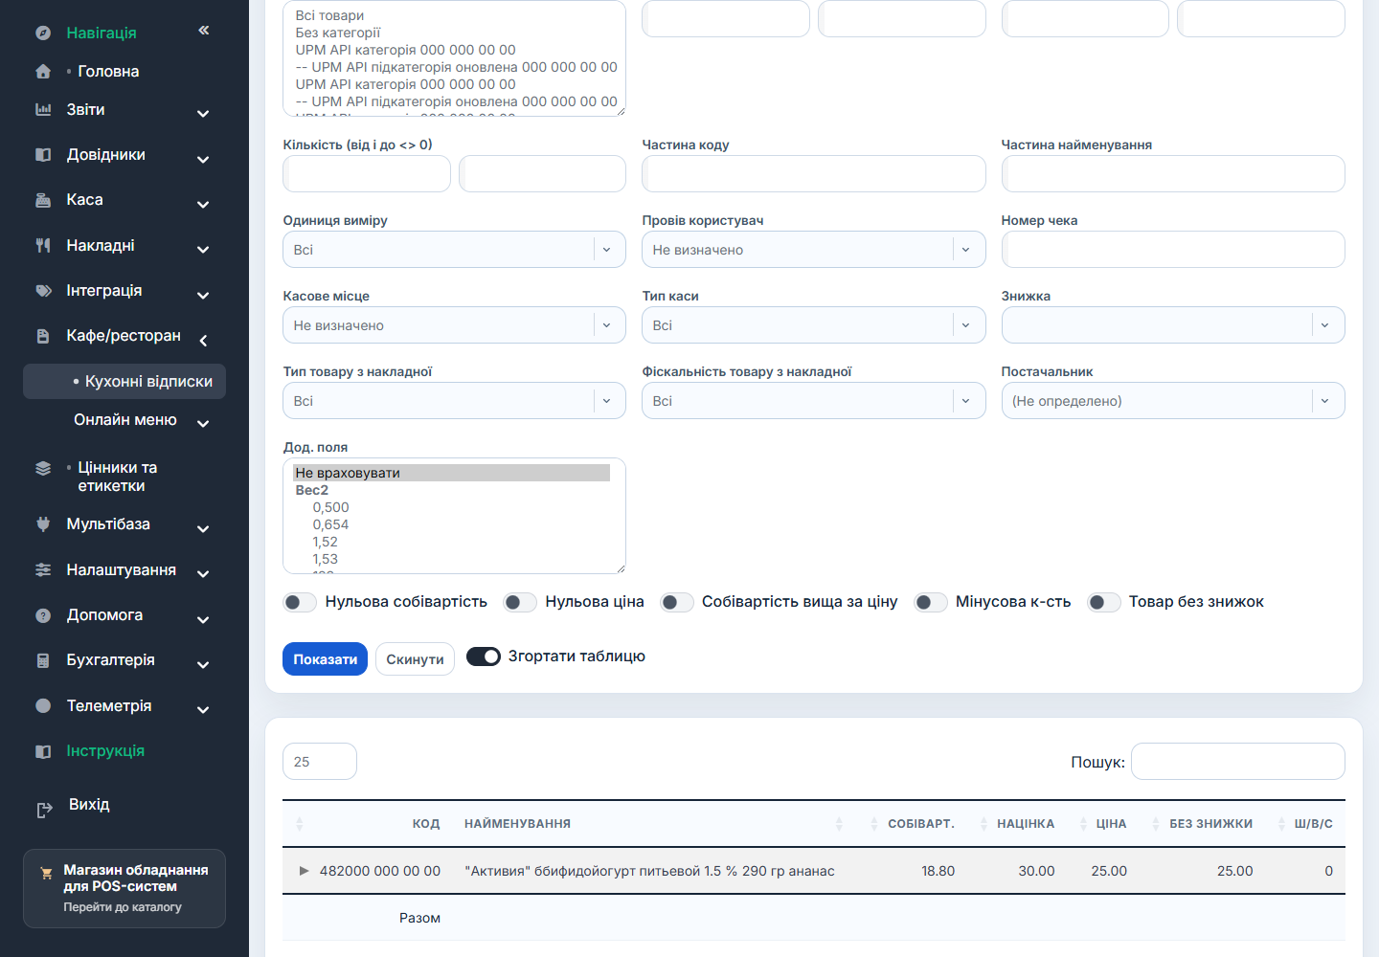Disable the Згортати таблицю switch
Image resolution: width=1379 pixels, height=957 pixels.
(484, 657)
